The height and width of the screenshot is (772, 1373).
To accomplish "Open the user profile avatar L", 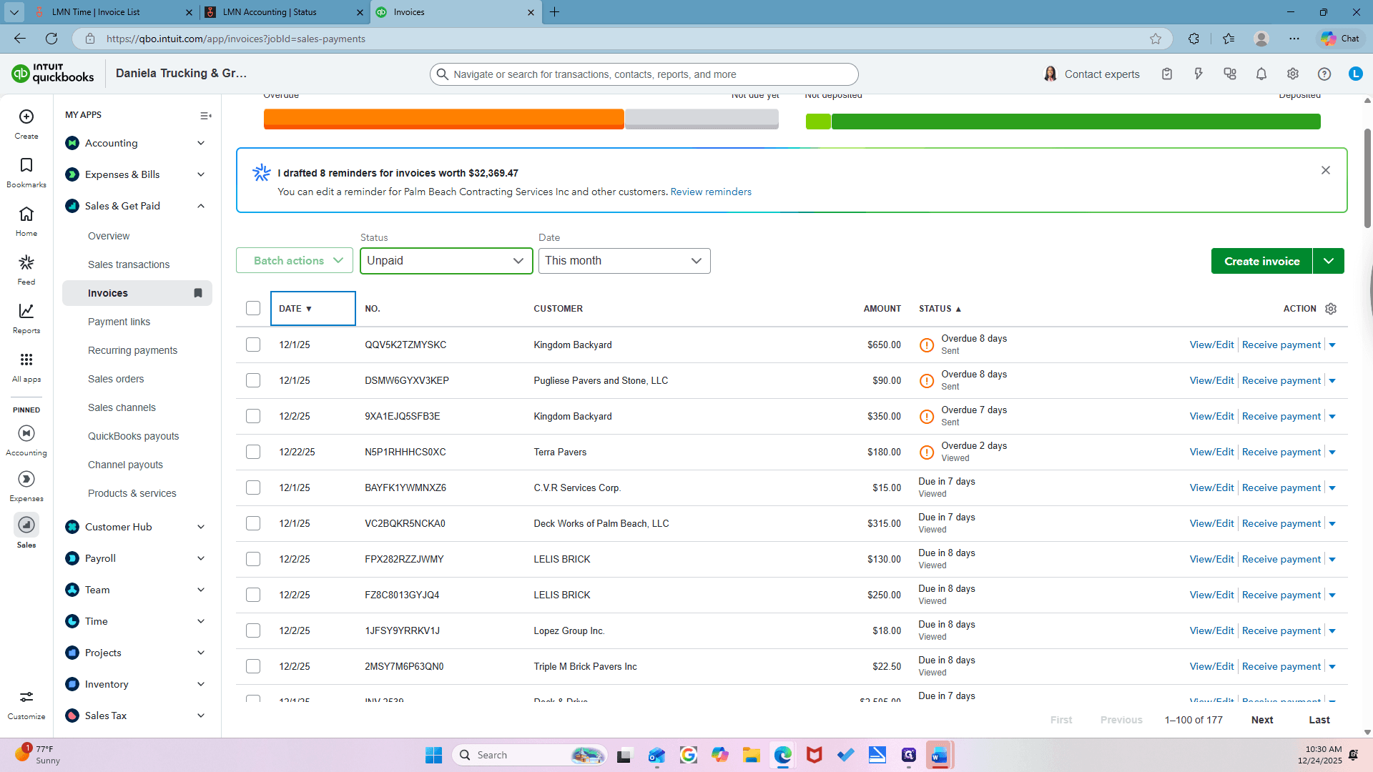I will click(1356, 74).
